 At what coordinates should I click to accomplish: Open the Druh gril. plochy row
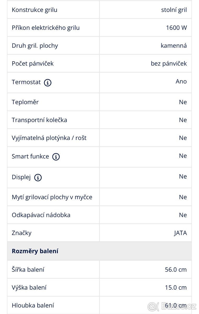(35, 45)
